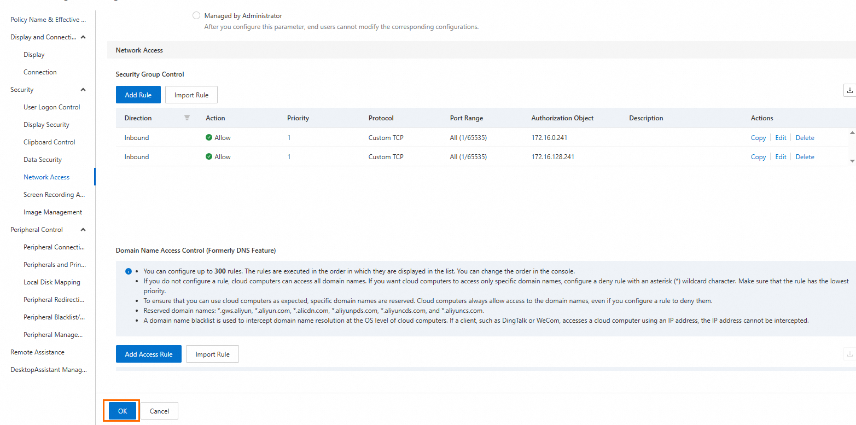Collapse the Security section in sidebar

click(83, 90)
